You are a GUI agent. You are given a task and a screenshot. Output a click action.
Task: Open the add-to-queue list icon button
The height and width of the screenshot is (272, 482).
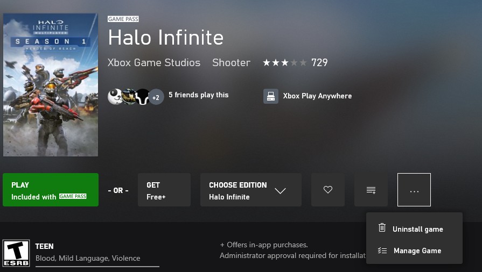point(371,190)
